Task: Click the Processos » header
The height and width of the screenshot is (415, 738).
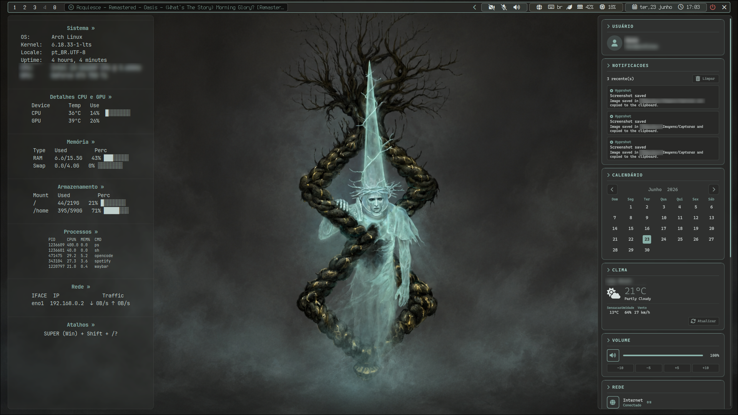Action: click(81, 232)
